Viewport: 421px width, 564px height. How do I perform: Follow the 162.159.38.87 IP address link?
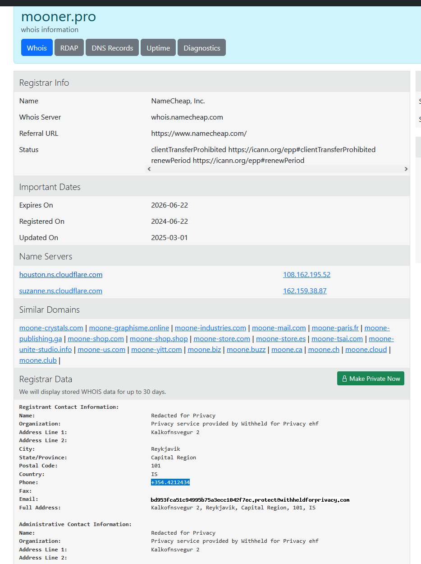pos(305,291)
